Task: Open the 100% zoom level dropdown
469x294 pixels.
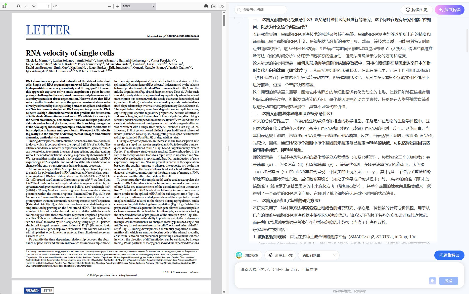Action: (x=139, y=6)
